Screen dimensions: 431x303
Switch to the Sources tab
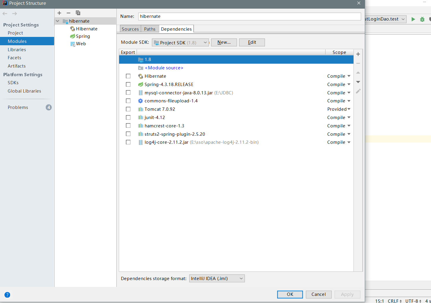(130, 29)
